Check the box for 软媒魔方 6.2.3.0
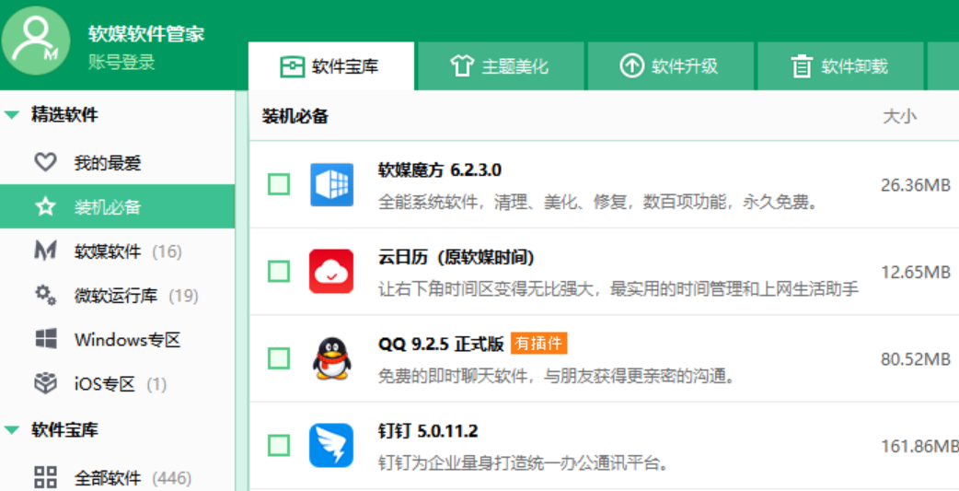Screen dimensions: 959x491 [279, 184]
